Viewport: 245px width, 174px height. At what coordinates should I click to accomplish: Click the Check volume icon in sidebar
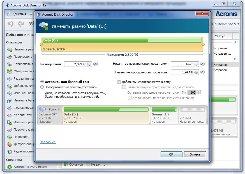point(10,137)
